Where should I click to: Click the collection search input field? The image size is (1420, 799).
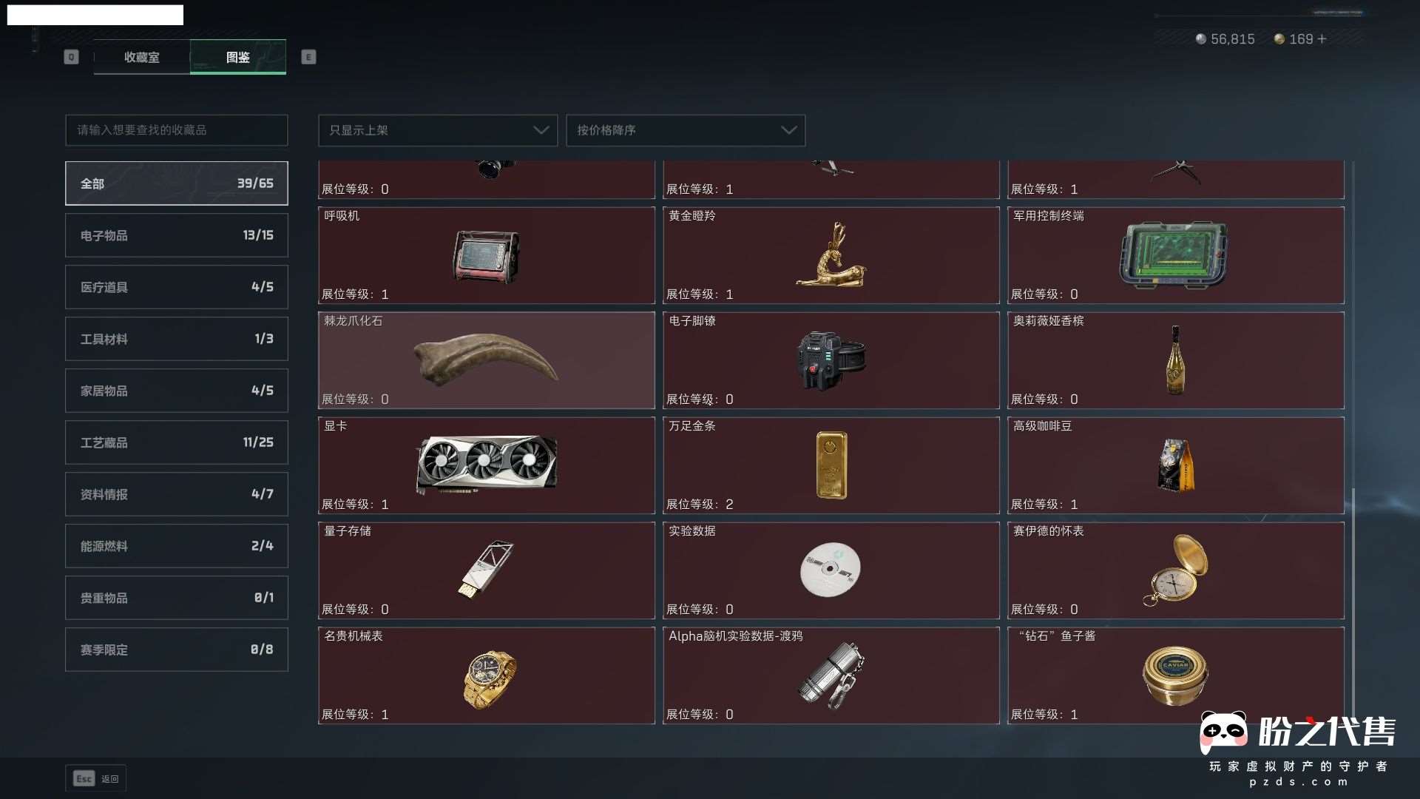point(177,130)
